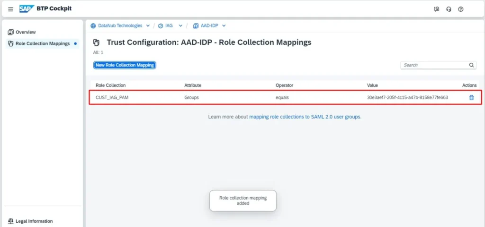Open the AAD-IDP breadcrumb dropdown chevron
The image size is (485, 227).
click(224, 25)
